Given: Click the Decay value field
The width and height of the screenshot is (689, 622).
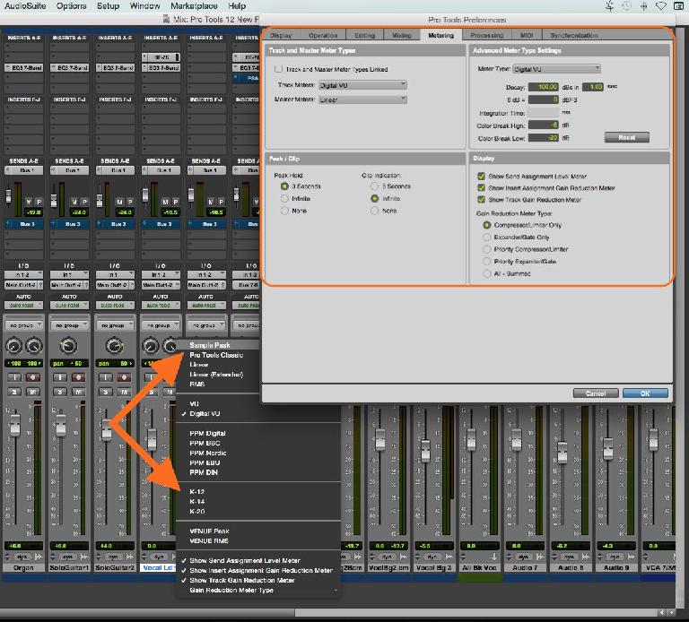Looking at the screenshot, I should [x=543, y=87].
